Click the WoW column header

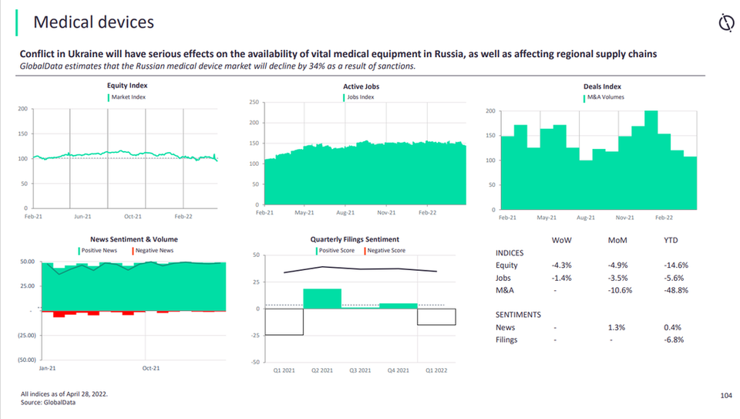(x=561, y=240)
